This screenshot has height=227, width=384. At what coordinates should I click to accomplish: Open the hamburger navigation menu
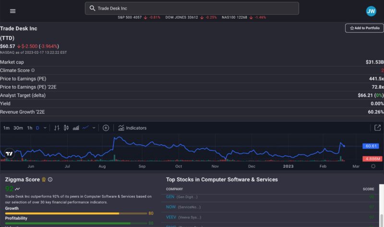(13, 11)
